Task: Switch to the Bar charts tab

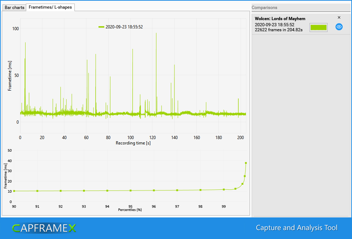Action: tap(14, 8)
